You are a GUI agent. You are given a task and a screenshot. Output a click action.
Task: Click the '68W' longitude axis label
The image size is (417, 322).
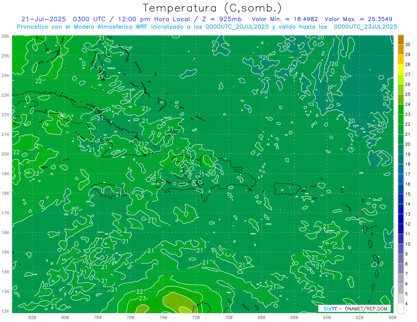tap(262, 317)
